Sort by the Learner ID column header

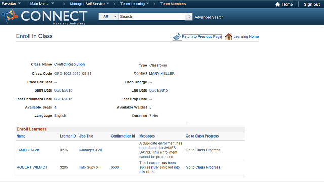coord(68,136)
